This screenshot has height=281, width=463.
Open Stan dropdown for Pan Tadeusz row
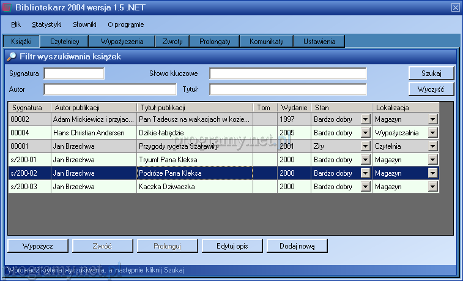tap(366, 119)
